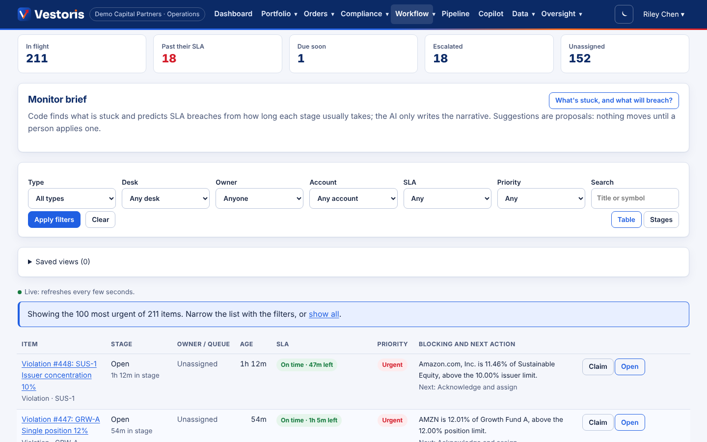
Task: Expand the Orders menu
Action: 319,14
